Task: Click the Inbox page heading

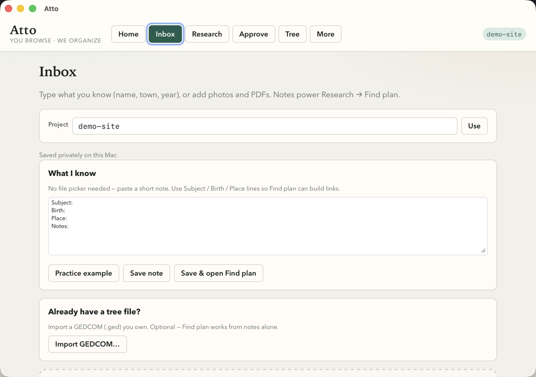Action: (x=58, y=72)
